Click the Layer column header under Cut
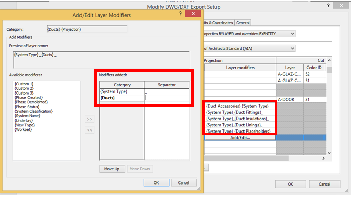The width and height of the screenshot is (352, 197). [290, 68]
